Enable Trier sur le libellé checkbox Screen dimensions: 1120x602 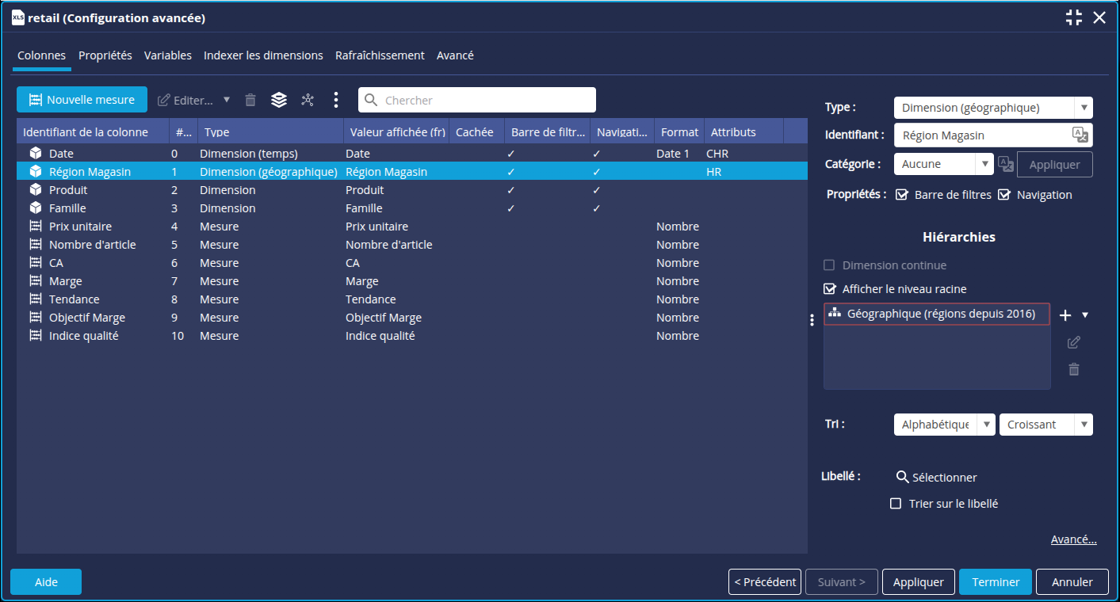point(896,504)
